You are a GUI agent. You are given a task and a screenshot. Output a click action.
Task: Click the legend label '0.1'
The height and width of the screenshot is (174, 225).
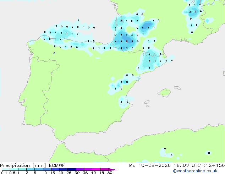[4, 173]
